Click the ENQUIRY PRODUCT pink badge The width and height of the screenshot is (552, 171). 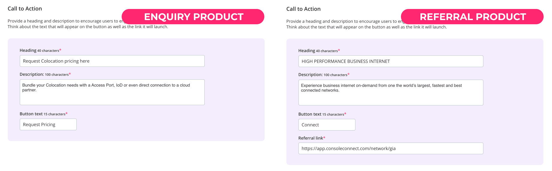[193, 17]
